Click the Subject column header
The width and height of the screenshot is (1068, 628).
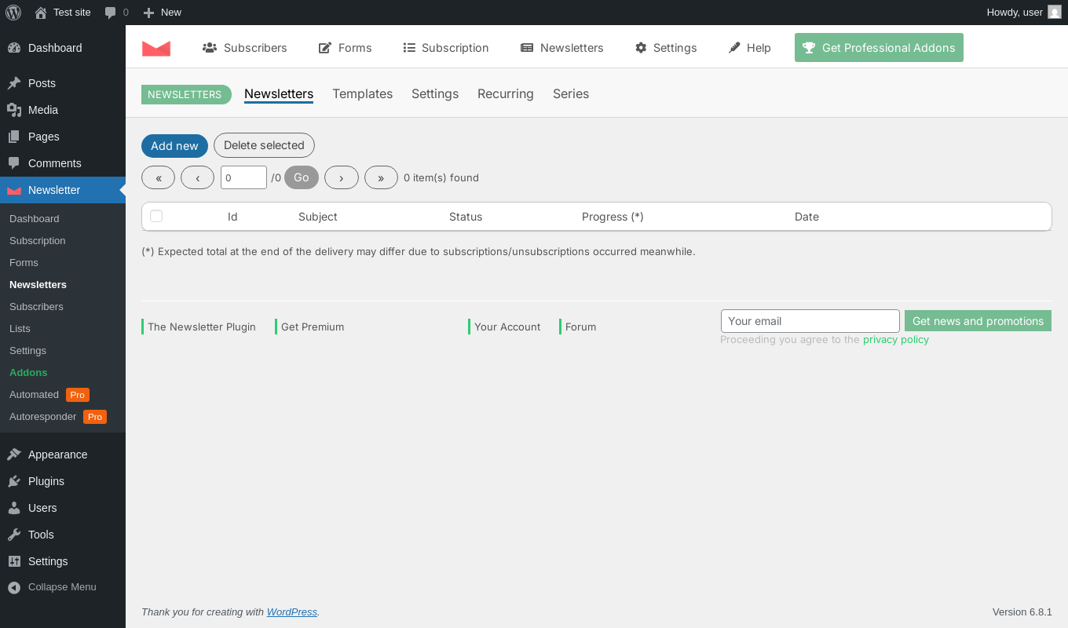[318, 217]
